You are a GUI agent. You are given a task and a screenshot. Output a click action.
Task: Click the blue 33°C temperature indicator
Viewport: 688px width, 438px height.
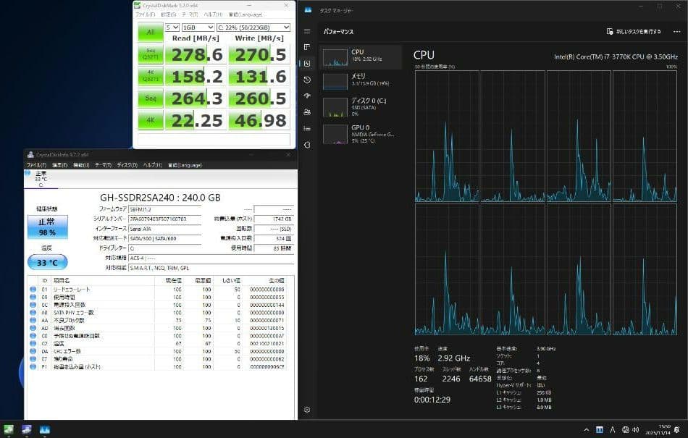[x=46, y=262]
